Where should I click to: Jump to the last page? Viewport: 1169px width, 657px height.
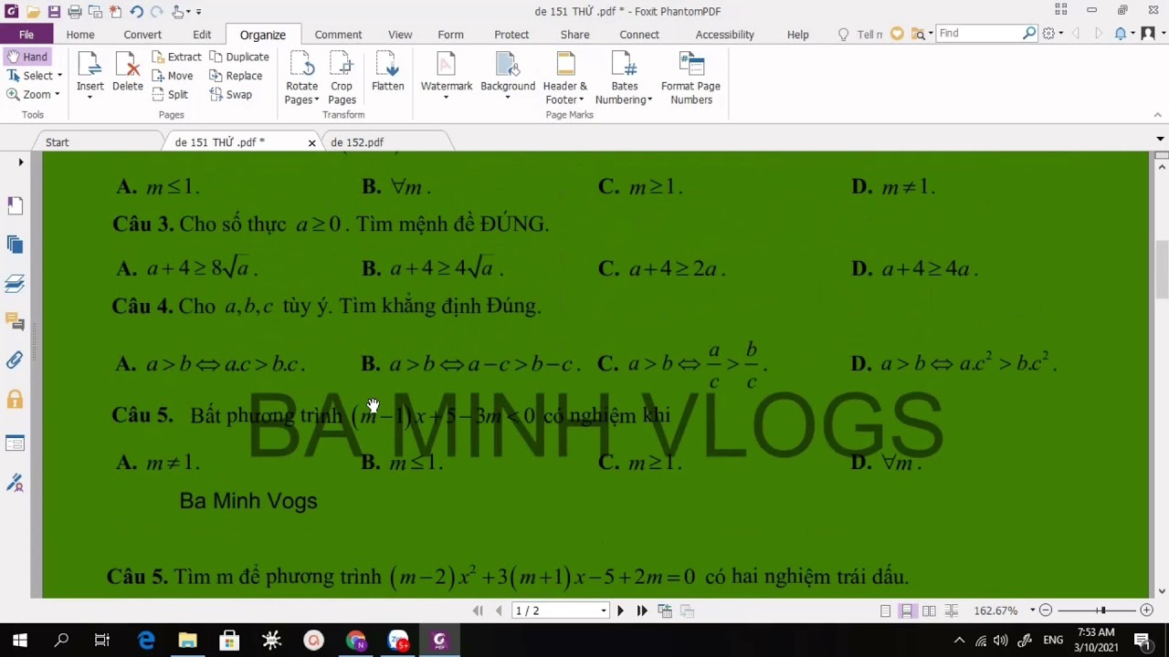coord(642,610)
